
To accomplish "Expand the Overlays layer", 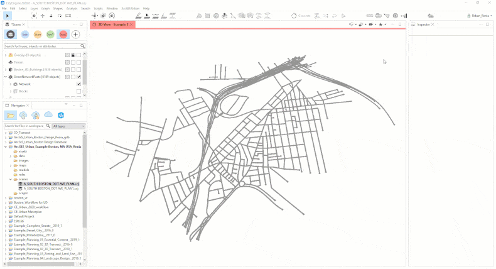I will tap(6, 55).
